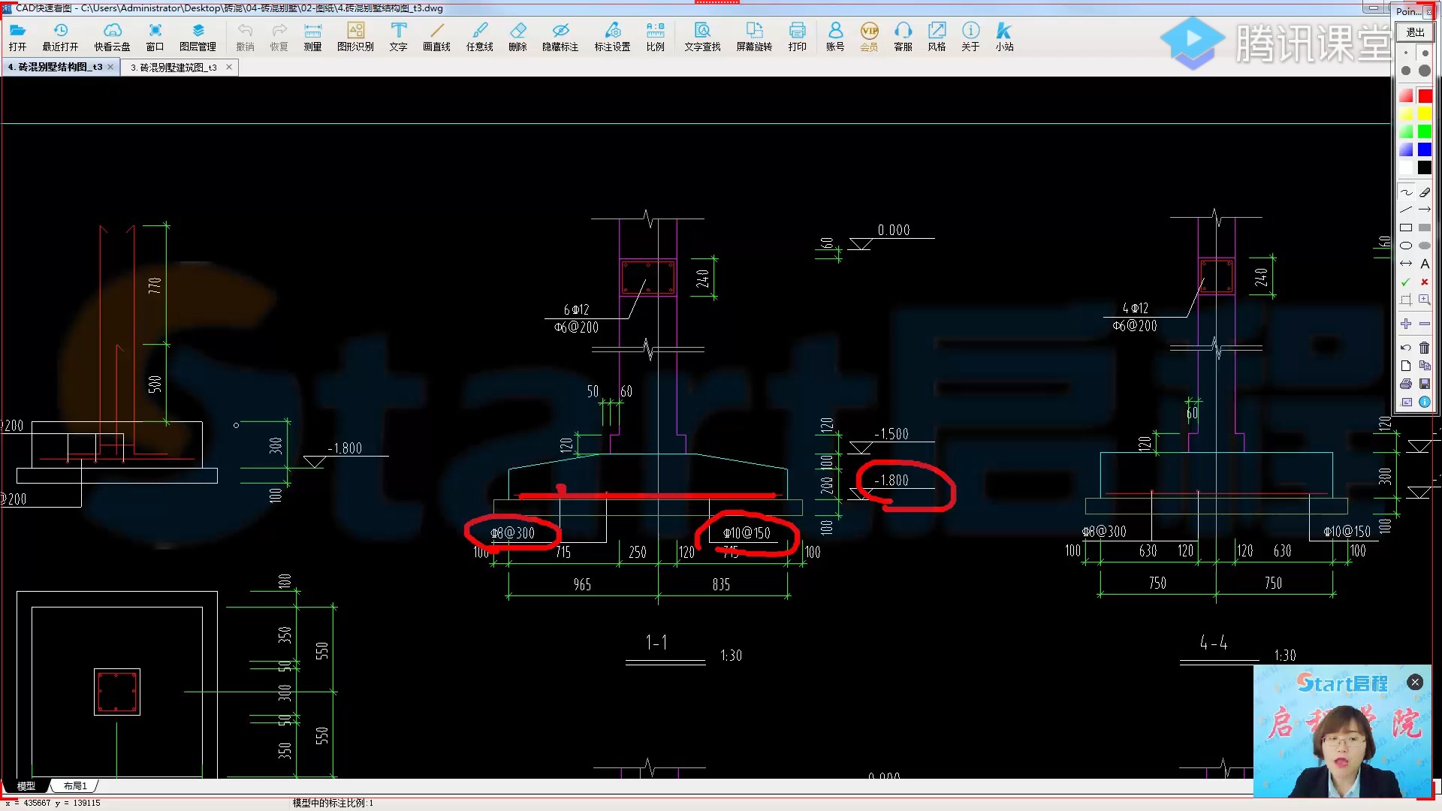Click the 测量 measure tool
This screenshot has height=811, width=1442.
coord(312,36)
